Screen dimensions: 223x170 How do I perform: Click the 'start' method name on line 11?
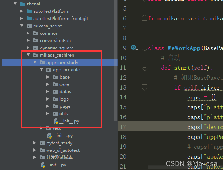point(182,68)
